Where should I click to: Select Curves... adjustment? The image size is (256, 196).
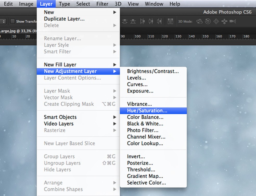153,84
